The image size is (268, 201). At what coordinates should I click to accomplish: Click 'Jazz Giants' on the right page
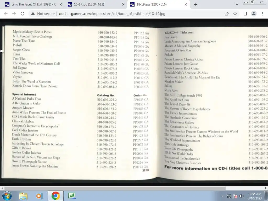click(171, 37)
